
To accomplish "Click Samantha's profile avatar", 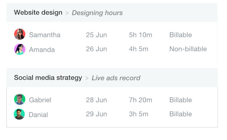I will 20,34.
